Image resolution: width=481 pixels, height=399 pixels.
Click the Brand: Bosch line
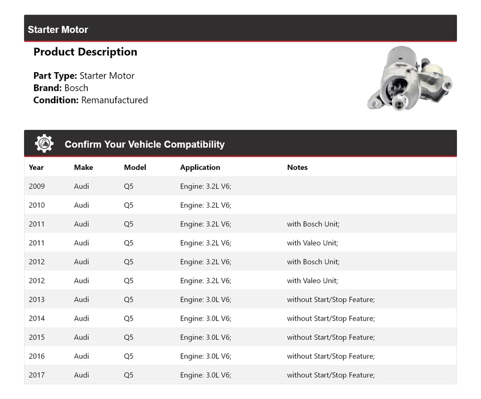61,88
